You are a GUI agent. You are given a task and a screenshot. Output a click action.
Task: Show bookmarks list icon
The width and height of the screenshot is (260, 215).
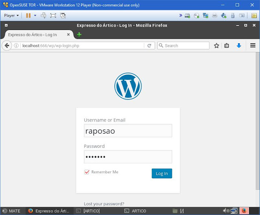pyautogui.click(x=227, y=46)
